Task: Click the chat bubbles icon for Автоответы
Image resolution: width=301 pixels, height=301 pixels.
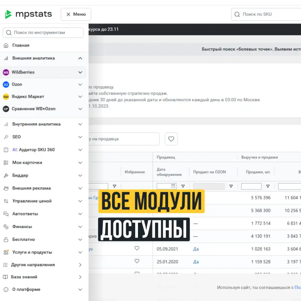Action: [6, 214]
